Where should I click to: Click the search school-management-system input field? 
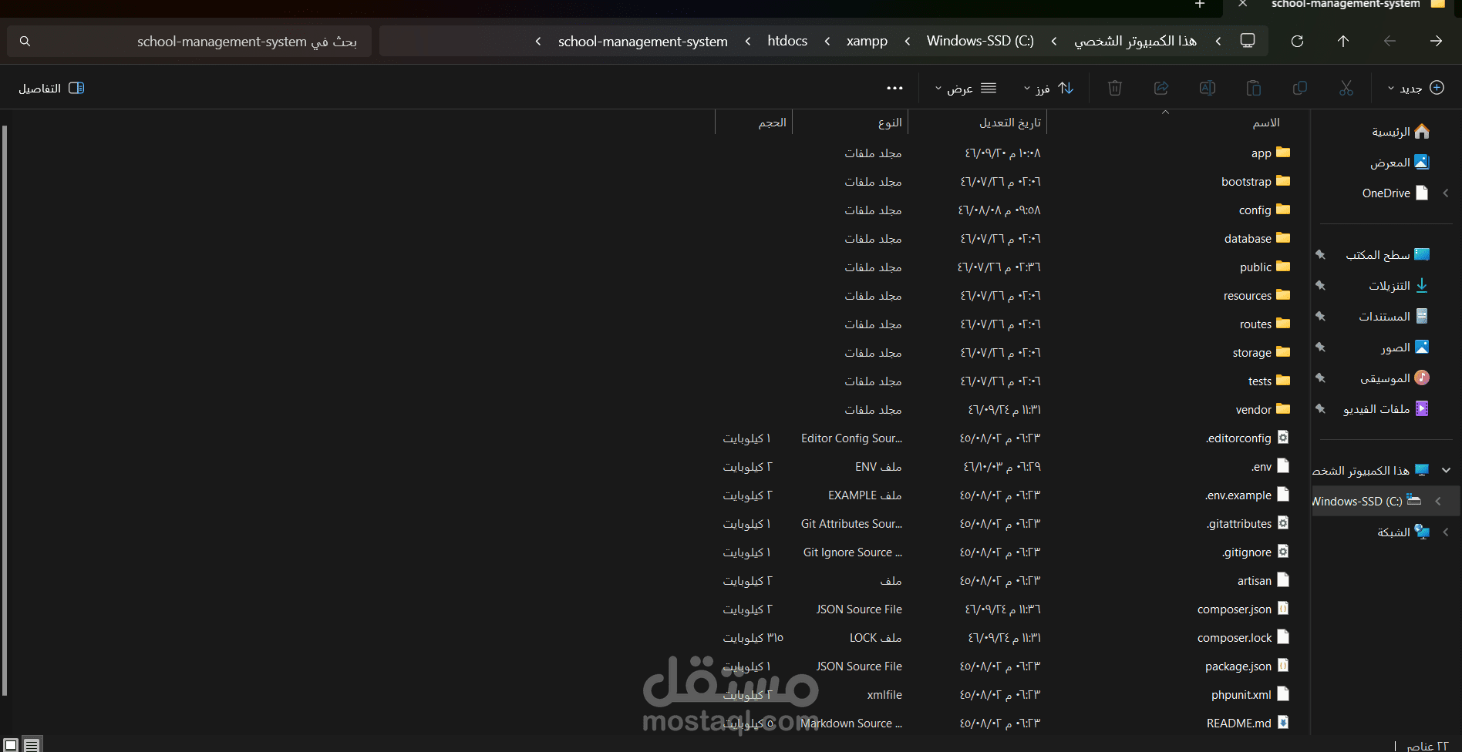[190, 41]
